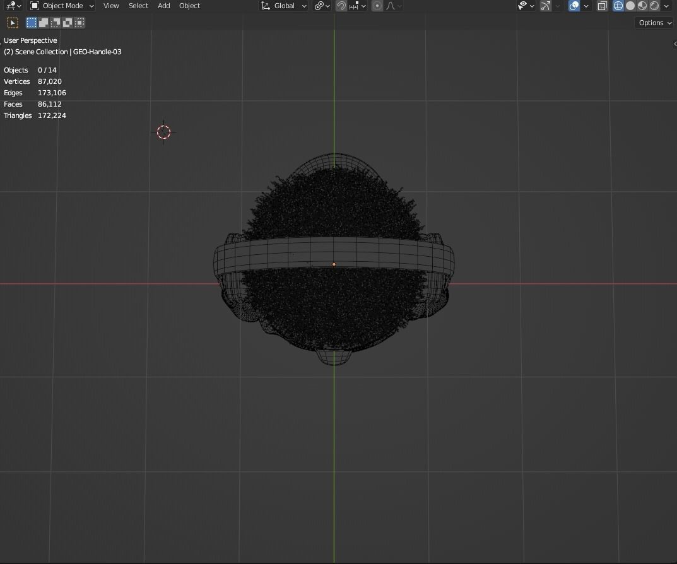This screenshot has width=677, height=564.
Task: Toggle snapping magnet icon
Action: (341, 6)
